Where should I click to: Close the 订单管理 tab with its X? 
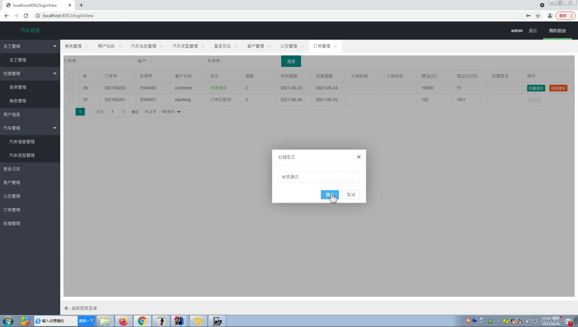pyautogui.click(x=335, y=46)
